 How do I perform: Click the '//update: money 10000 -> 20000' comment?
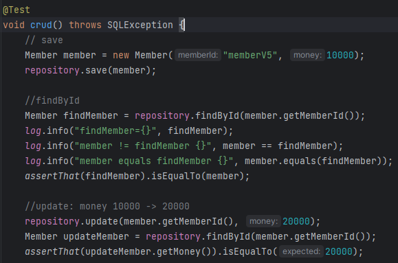click(x=107, y=206)
